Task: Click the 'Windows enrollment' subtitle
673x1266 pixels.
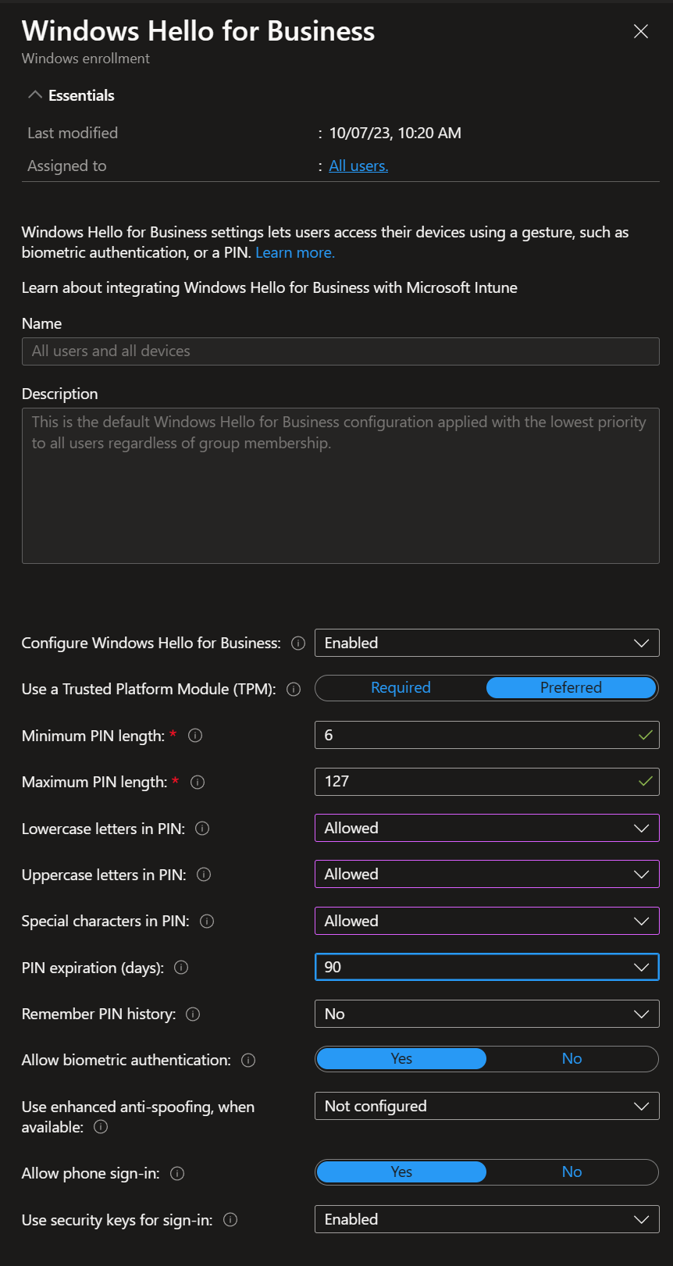Action: tap(86, 59)
